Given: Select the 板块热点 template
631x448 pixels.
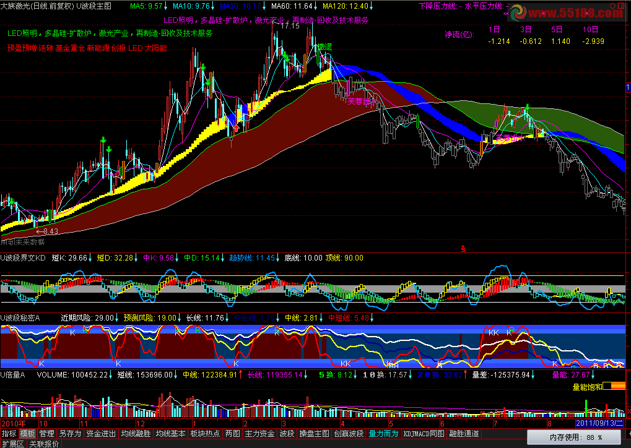Looking at the screenshot, I should (205, 434).
